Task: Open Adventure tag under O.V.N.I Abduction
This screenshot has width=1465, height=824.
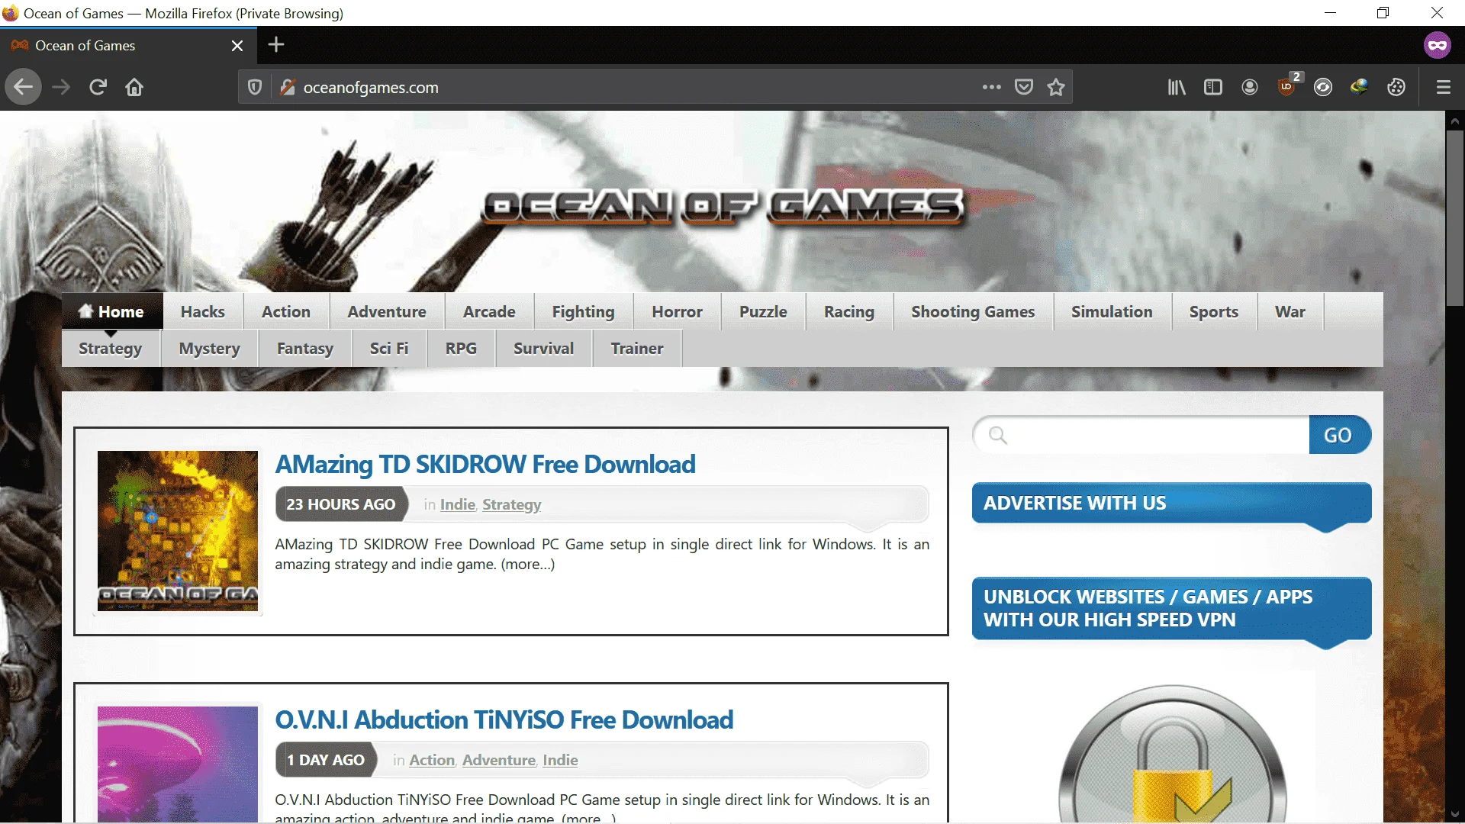Action: tap(499, 760)
